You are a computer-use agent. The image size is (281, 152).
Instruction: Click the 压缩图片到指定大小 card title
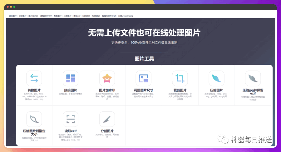pyautogui.click(x=34, y=132)
